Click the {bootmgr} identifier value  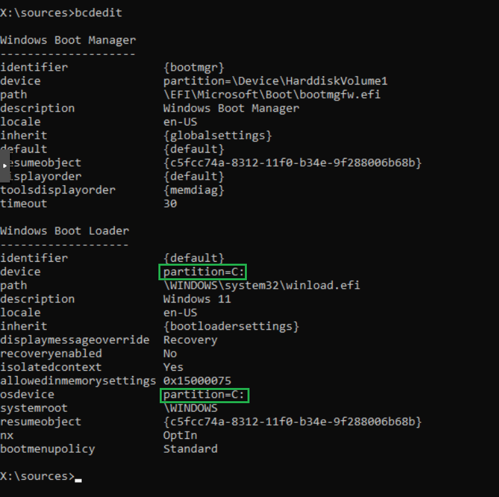(193, 67)
